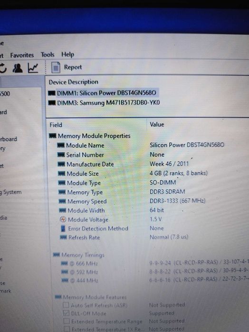Click the DIMM3 memory chip icon
This screenshot has height=332, width=249.
pyautogui.click(x=52, y=103)
